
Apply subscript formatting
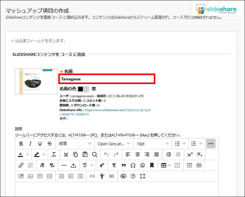[x=199, y=154]
